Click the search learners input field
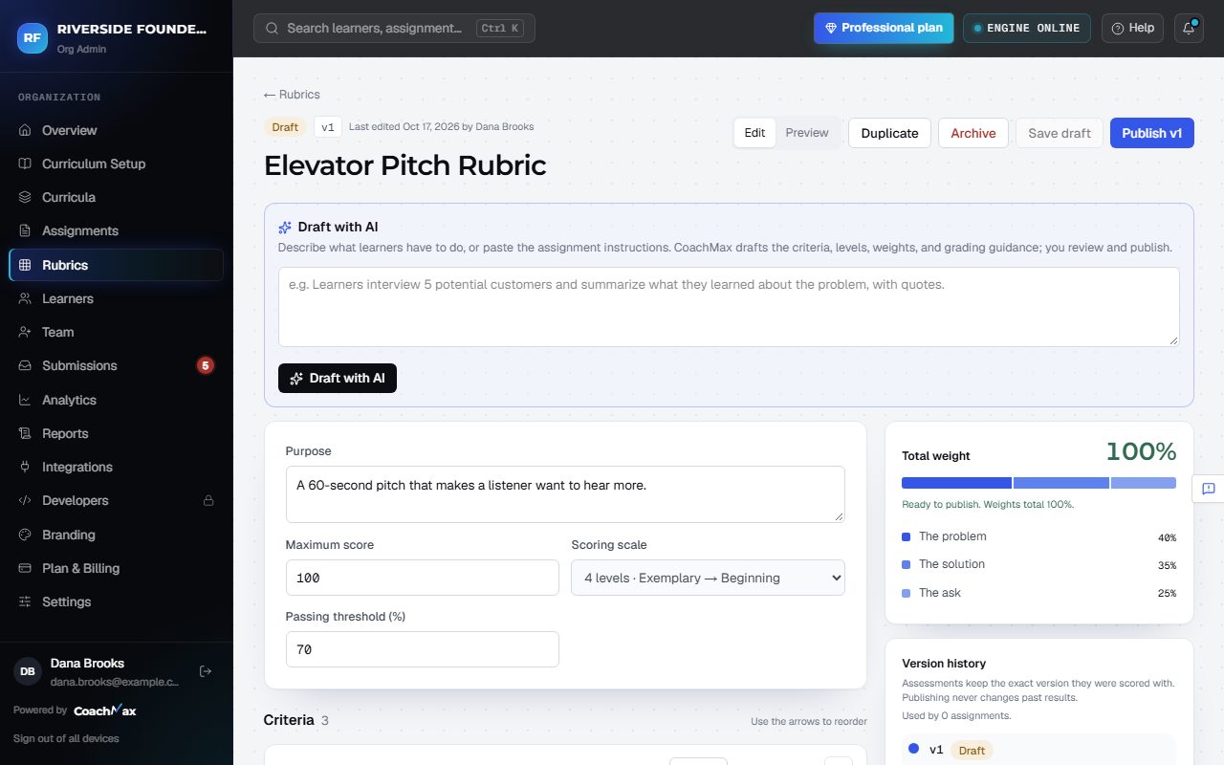This screenshot has width=1224, height=765. coord(394,28)
